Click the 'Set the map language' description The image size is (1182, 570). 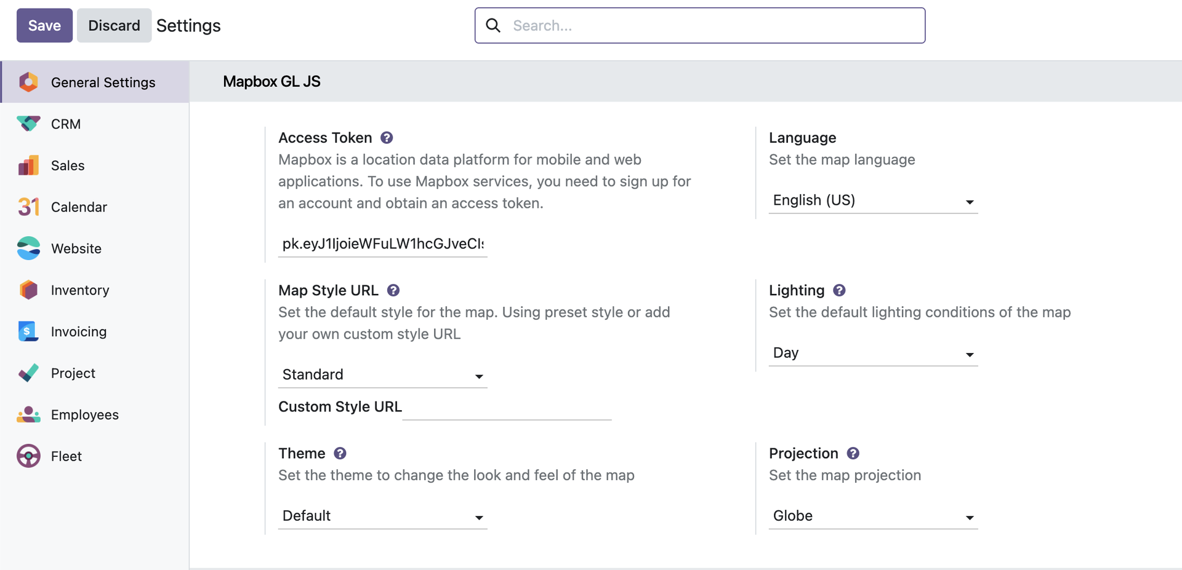pos(842,160)
